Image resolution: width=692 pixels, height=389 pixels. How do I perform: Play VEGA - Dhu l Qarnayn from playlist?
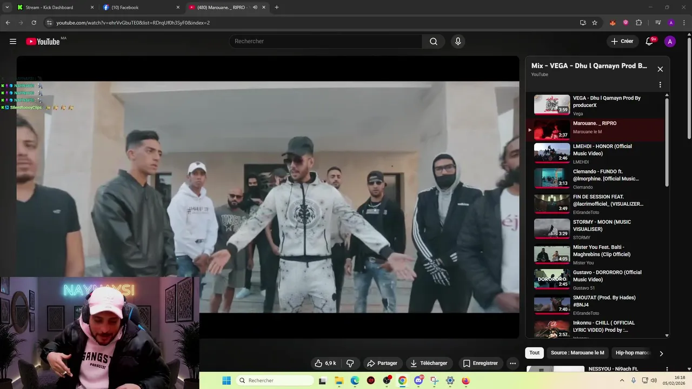(595, 105)
